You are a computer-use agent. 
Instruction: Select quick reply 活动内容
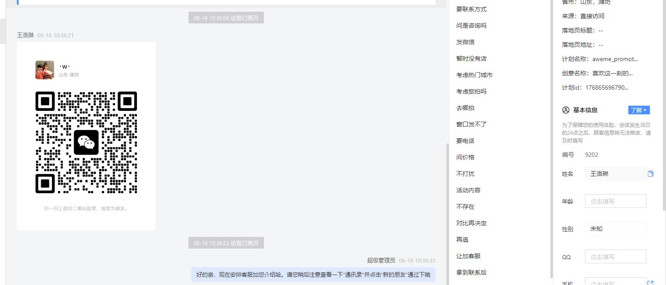point(468,190)
